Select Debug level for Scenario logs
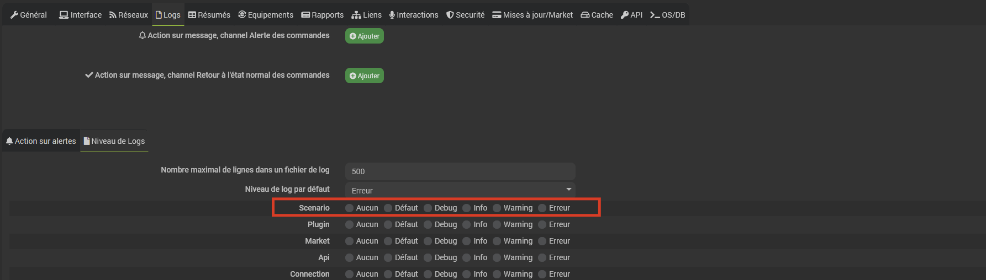986x280 pixels. [x=428, y=208]
